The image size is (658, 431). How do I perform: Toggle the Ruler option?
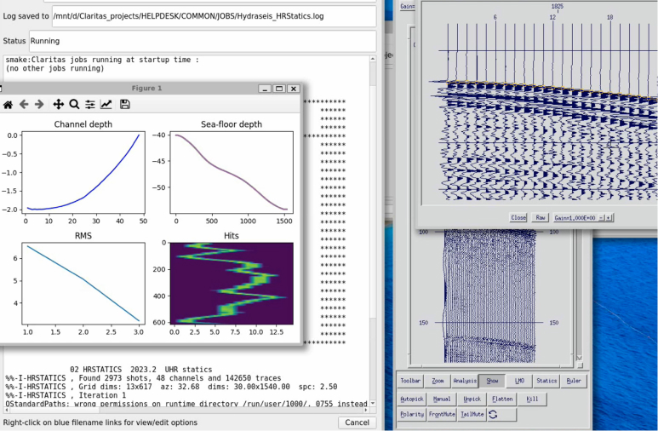[x=575, y=382]
